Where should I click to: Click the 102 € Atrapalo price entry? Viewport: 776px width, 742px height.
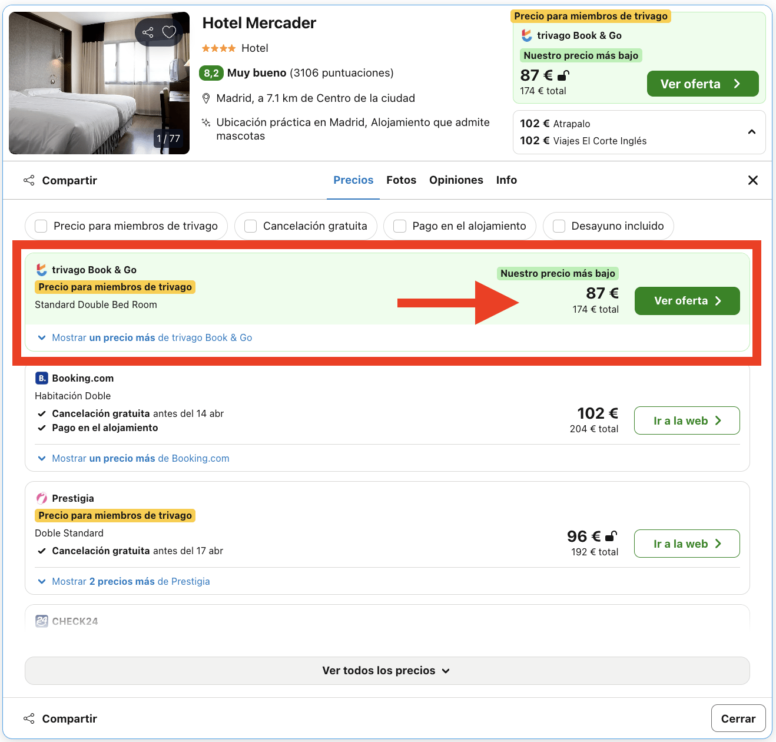[x=555, y=124]
